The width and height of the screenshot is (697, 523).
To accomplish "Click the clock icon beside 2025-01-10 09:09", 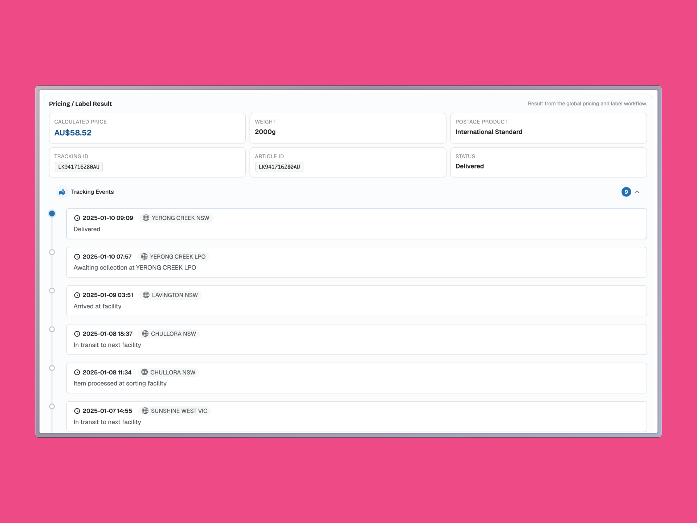I will pyautogui.click(x=77, y=218).
